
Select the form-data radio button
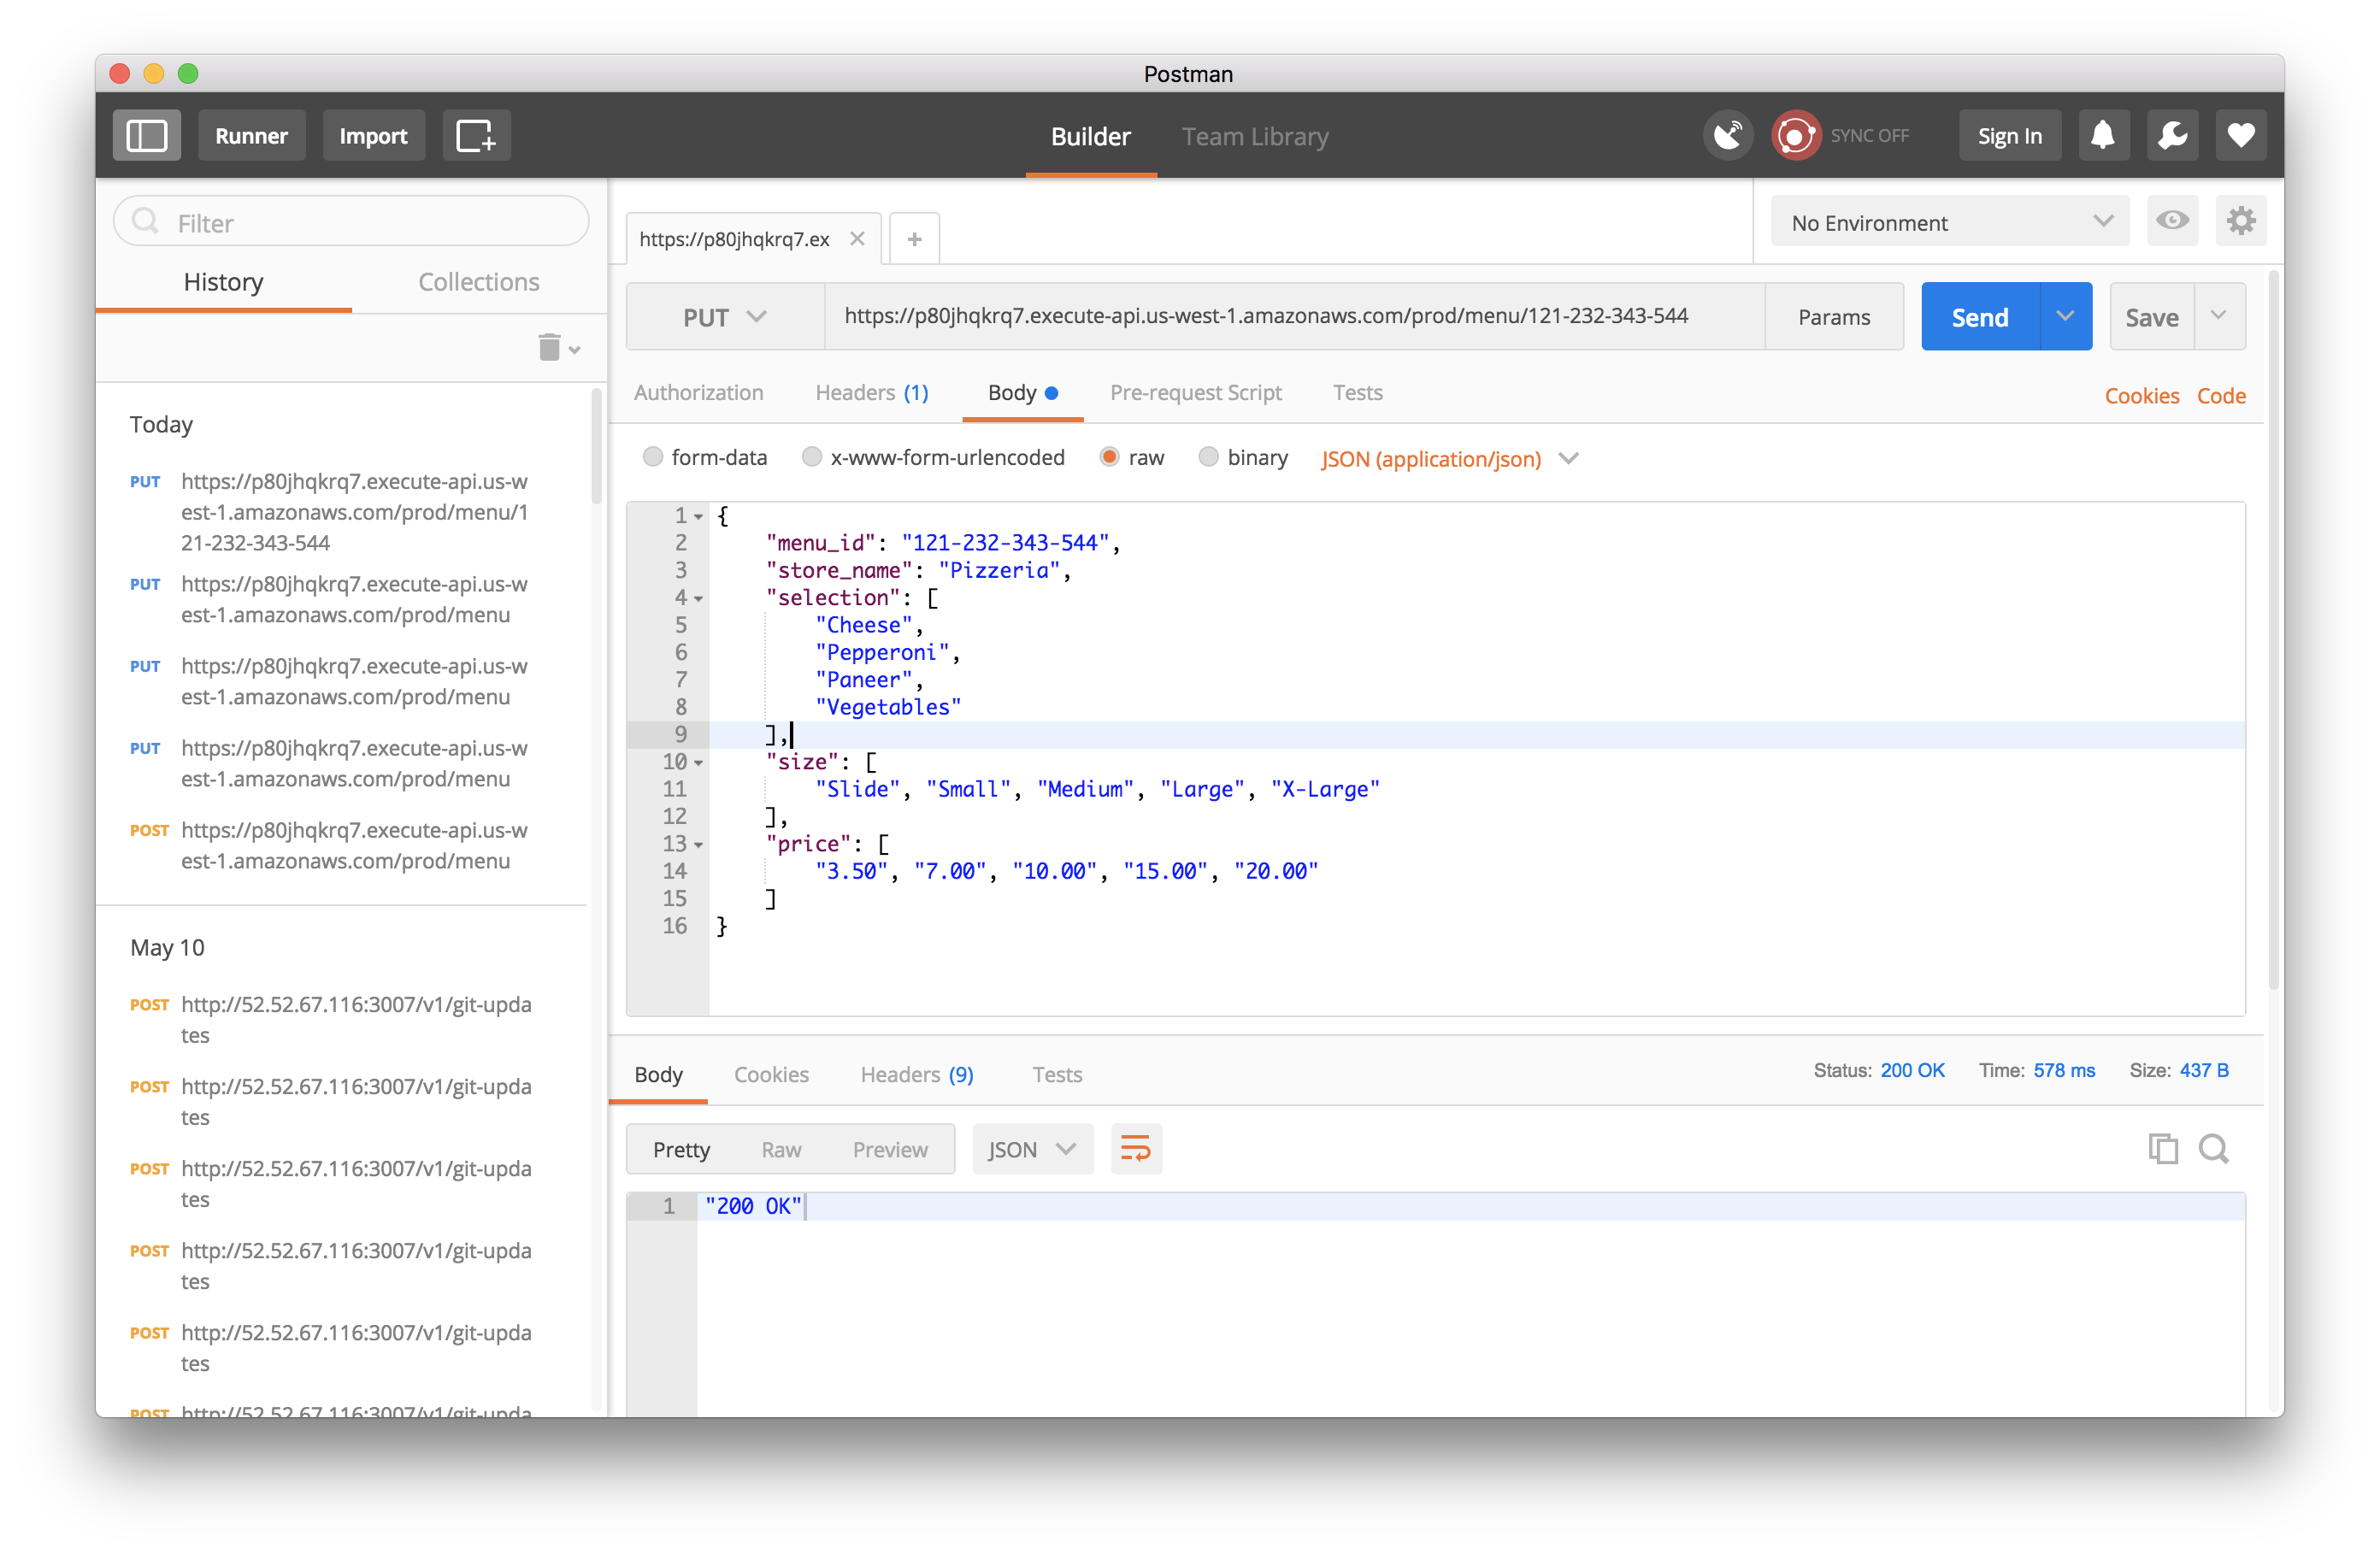pyautogui.click(x=653, y=457)
